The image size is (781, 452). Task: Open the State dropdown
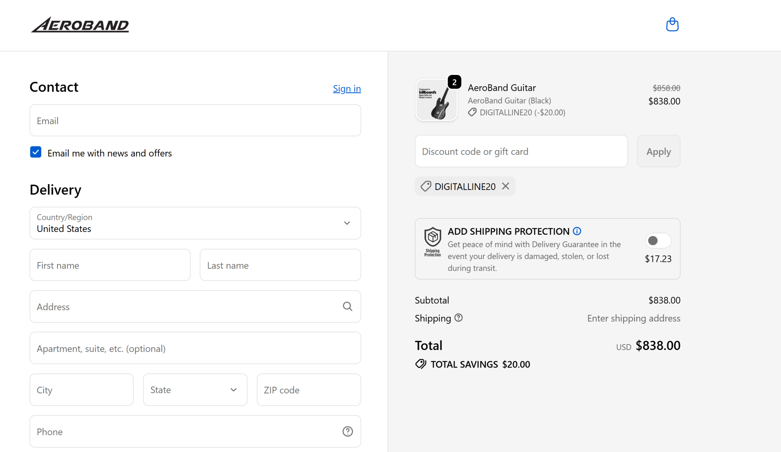(195, 390)
